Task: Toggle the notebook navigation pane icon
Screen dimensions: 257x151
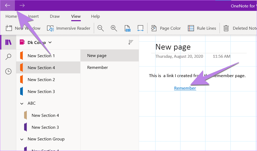Action: coord(8,42)
